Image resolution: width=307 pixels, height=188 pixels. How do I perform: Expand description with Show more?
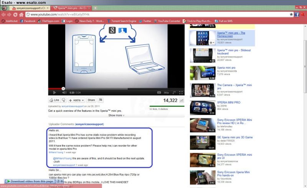116,115
